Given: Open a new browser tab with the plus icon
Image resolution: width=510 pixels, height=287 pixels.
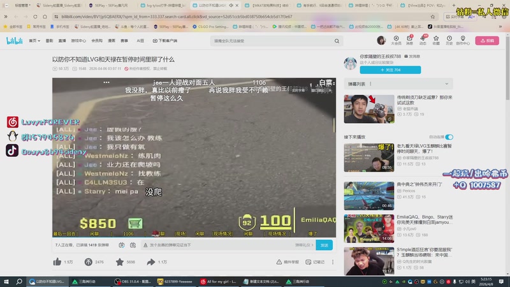Looking at the screenshot, I should [454, 5].
